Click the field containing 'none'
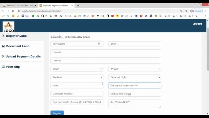 click(77, 85)
